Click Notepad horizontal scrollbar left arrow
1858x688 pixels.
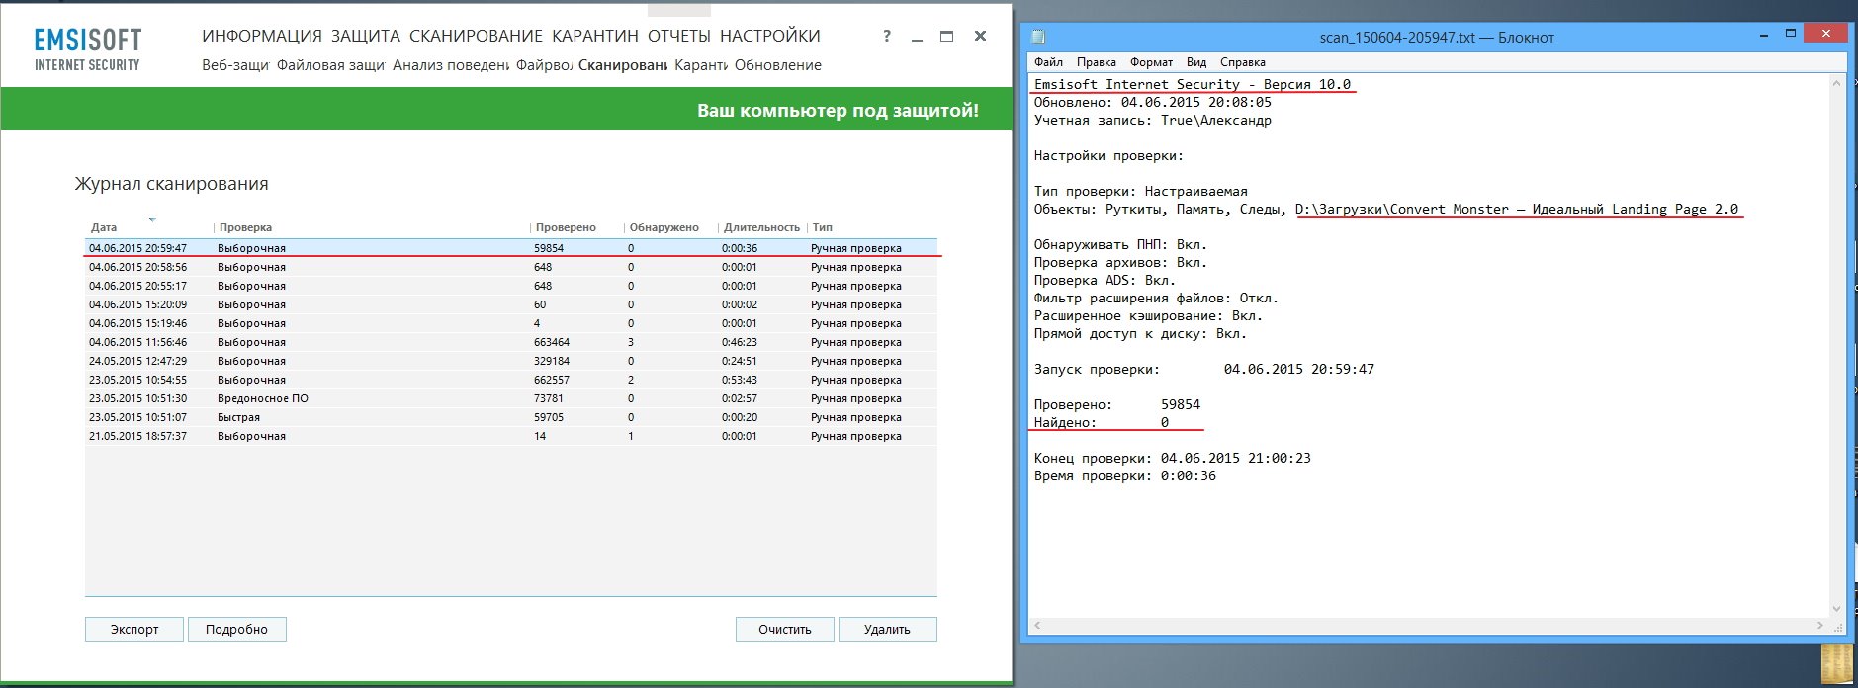pyautogui.click(x=1037, y=625)
